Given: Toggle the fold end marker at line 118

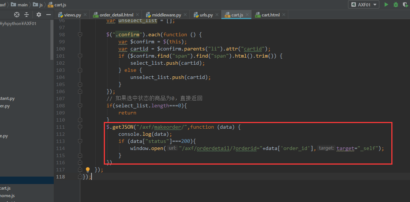Looking at the screenshot, I should click(80, 177).
